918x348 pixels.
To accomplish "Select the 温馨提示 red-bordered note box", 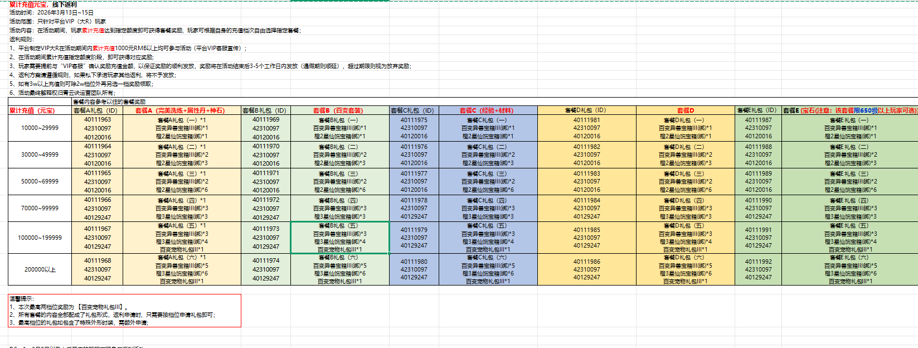I will click(x=125, y=311).
